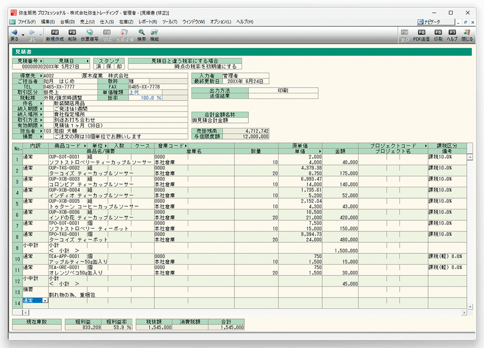Click the F9 削除 delete icon

pyautogui.click(x=72, y=32)
